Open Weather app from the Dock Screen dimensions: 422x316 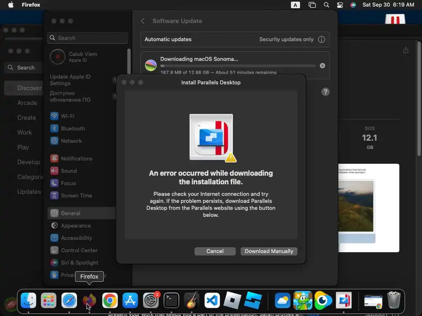pyautogui.click(x=282, y=300)
